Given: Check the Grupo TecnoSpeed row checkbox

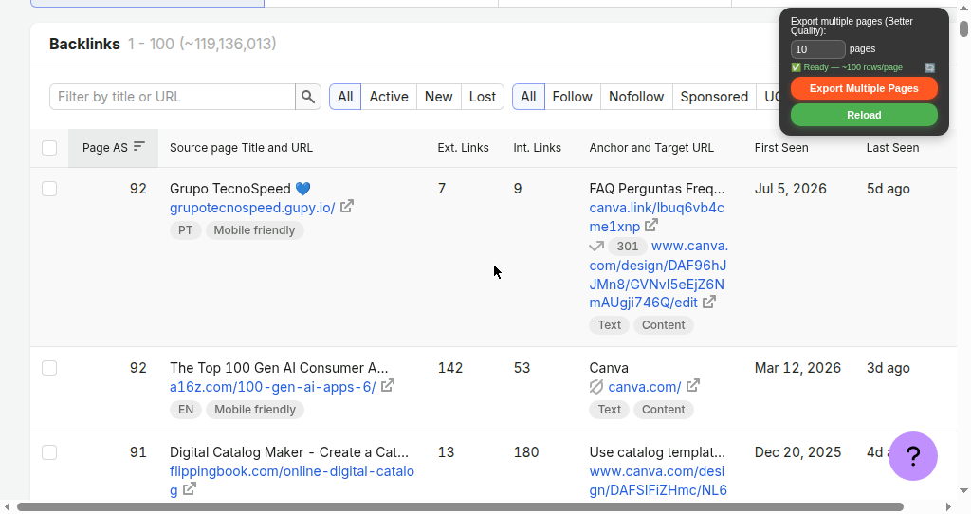Looking at the screenshot, I should [x=49, y=189].
